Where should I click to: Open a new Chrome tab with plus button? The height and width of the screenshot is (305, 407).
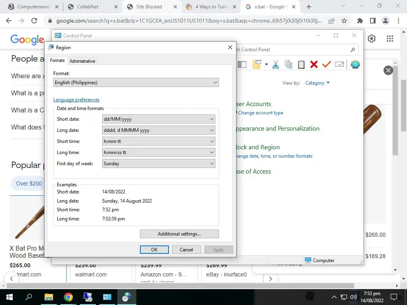coord(308,7)
